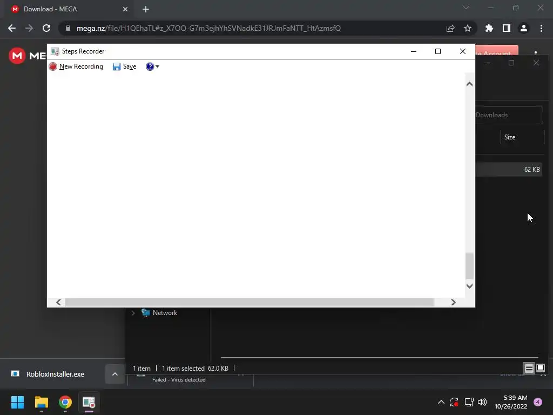Screen dimensions: 553x415
Task: Click the left arrow of the Steps Recorder horizontal scrollbar
Action: pyautogui.click(x=58, y=303)
